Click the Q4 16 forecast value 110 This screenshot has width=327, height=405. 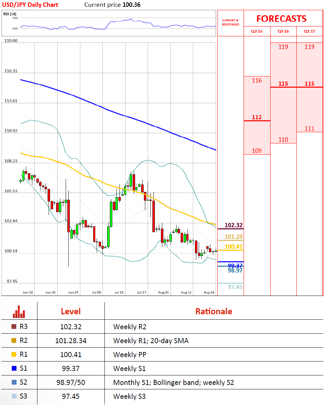coord(283,140)
